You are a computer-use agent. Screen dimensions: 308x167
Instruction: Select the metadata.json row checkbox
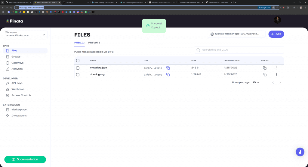pyautogui.click(x=78, y=68)
